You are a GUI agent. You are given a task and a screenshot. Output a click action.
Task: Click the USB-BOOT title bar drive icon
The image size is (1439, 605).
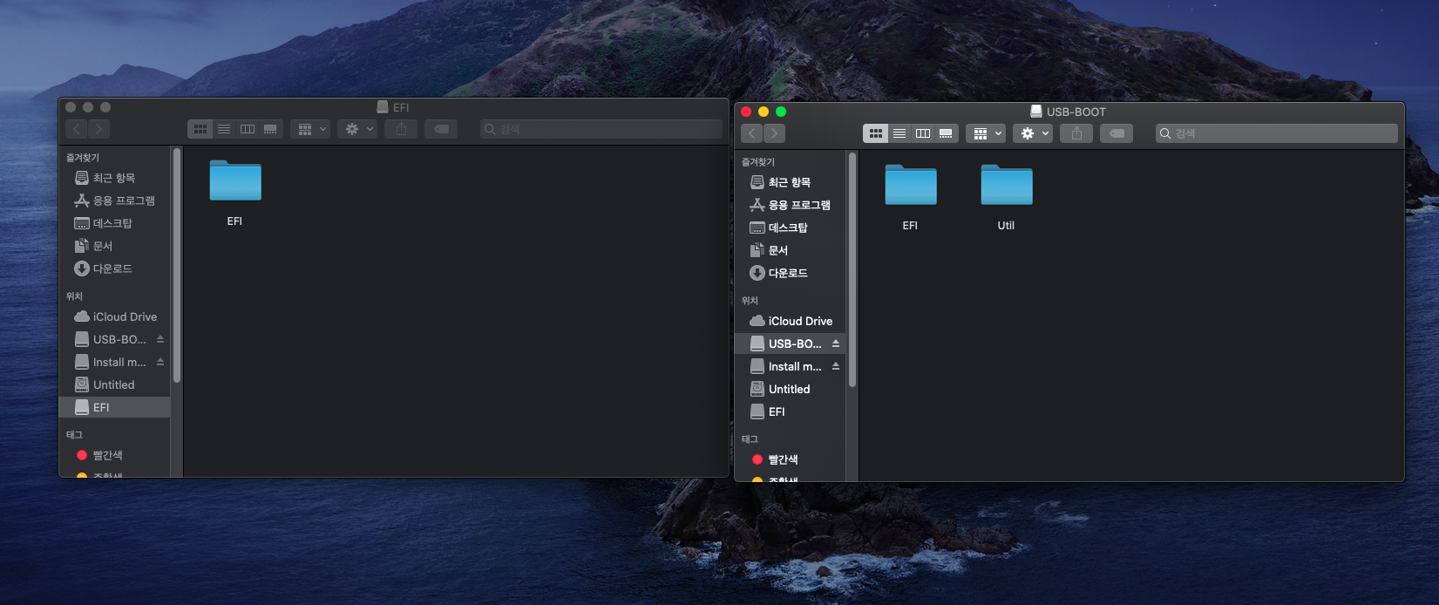(1036, 112)
